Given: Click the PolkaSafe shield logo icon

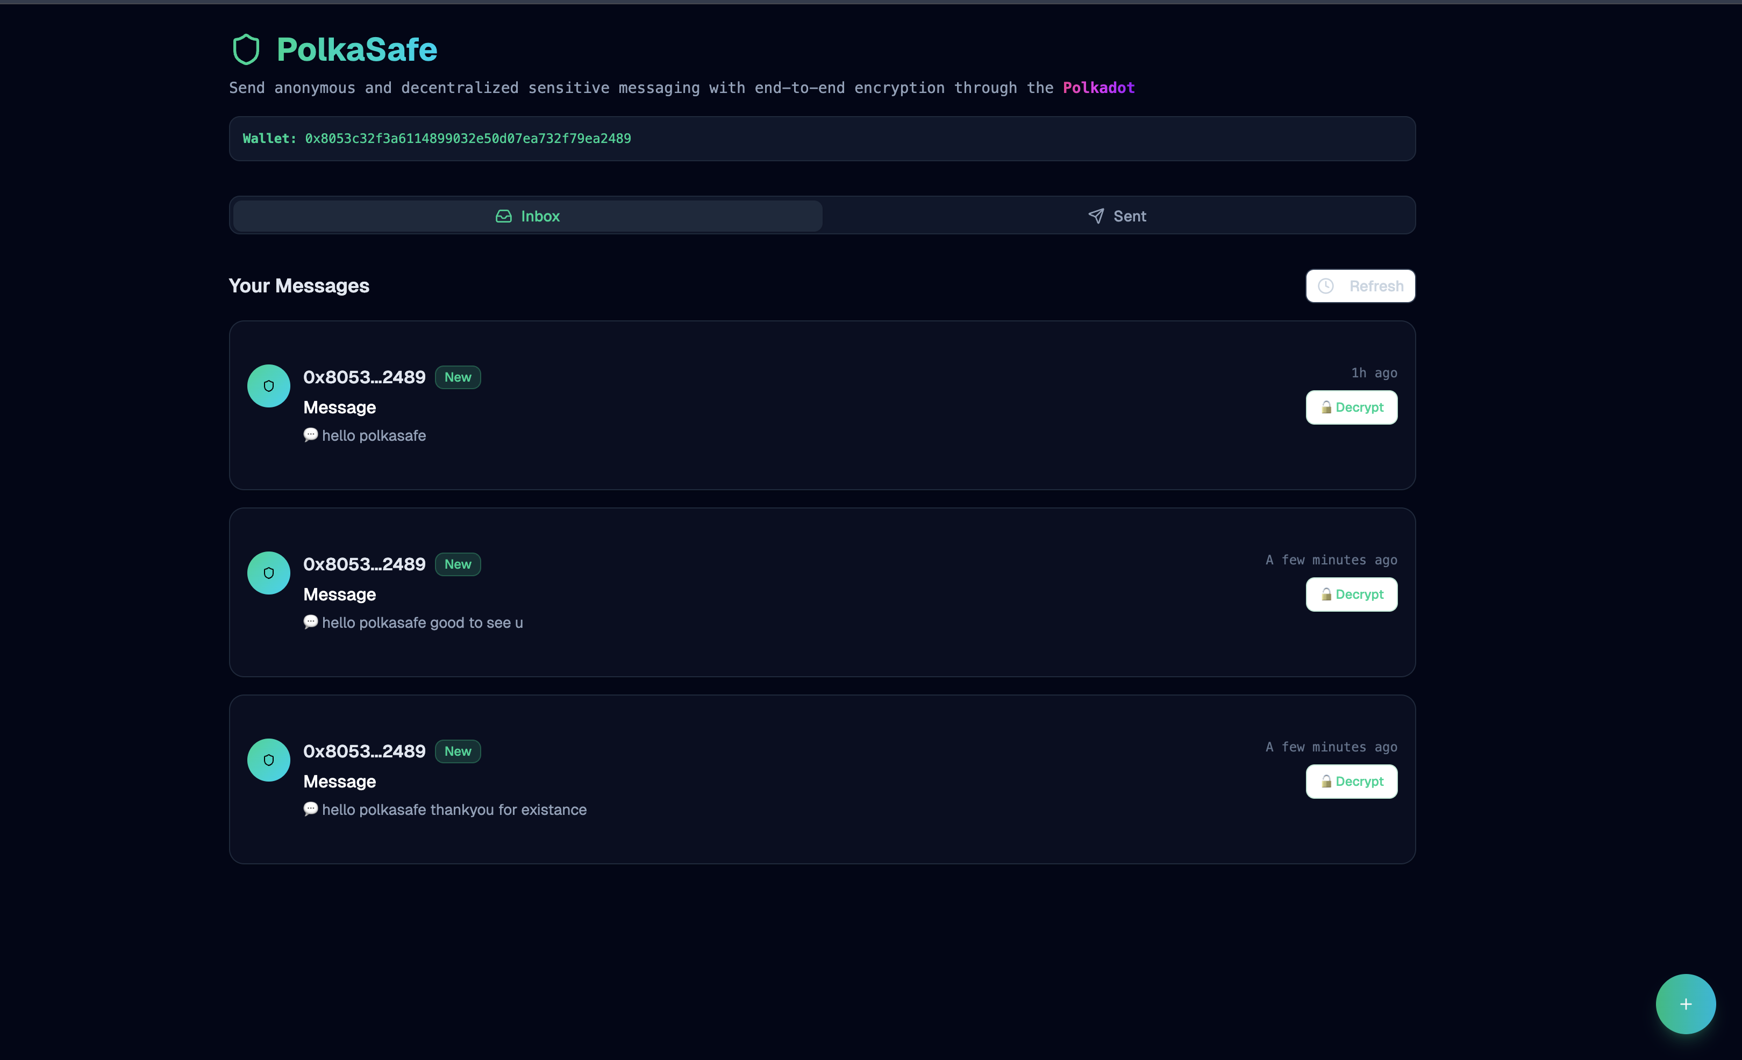Looking at the screenshot, I should [x=246, y=49].
